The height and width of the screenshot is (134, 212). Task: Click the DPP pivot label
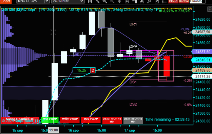(133, 47)
